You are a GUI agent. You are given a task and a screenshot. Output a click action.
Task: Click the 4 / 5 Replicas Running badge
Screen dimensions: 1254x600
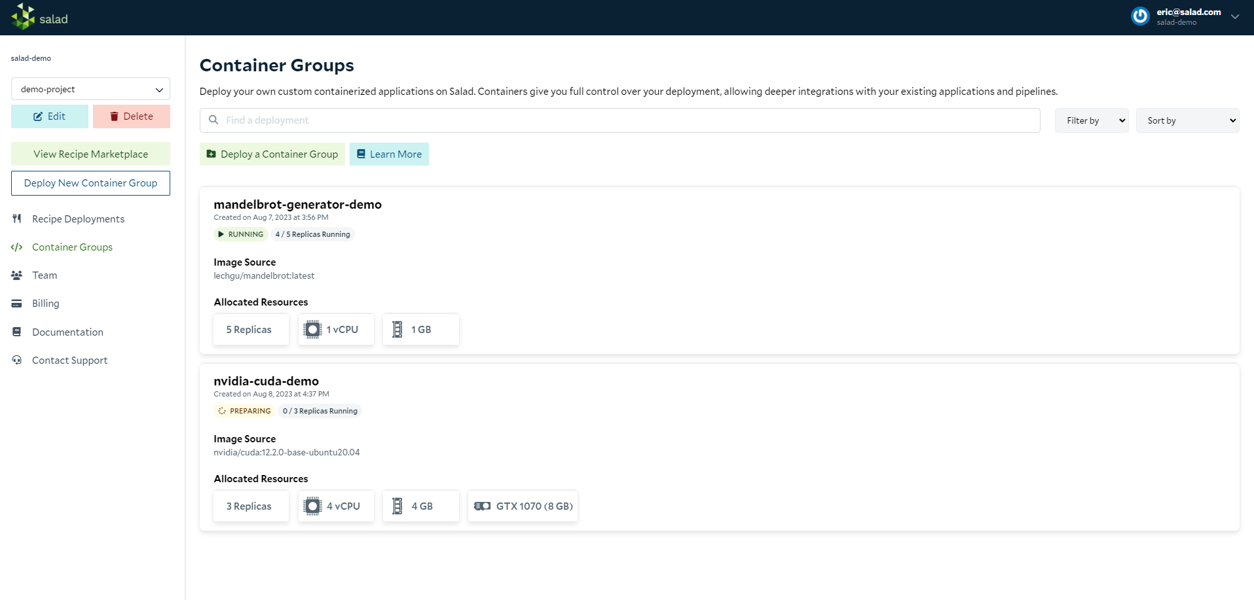(312, 234)
